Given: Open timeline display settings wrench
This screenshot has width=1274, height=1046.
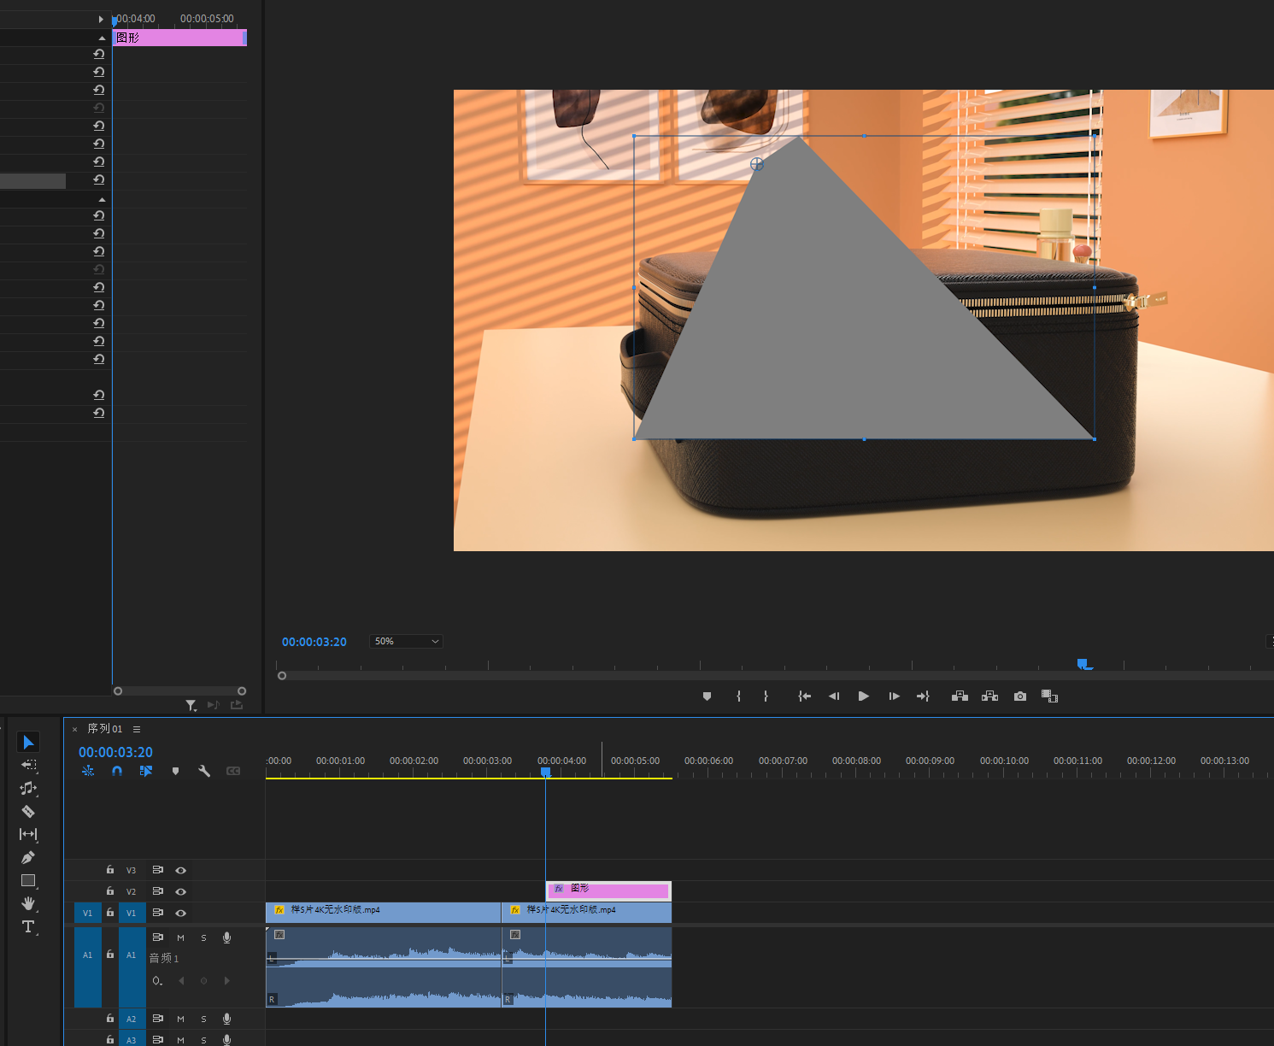Looking at the screenshot, I should click(x=204, y=771).
